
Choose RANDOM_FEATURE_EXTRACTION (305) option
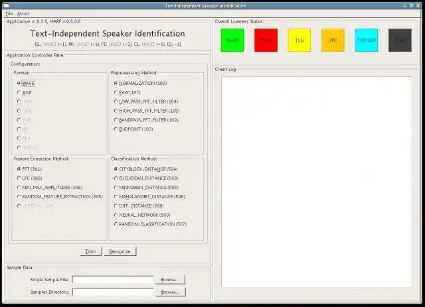coord(60,196)
